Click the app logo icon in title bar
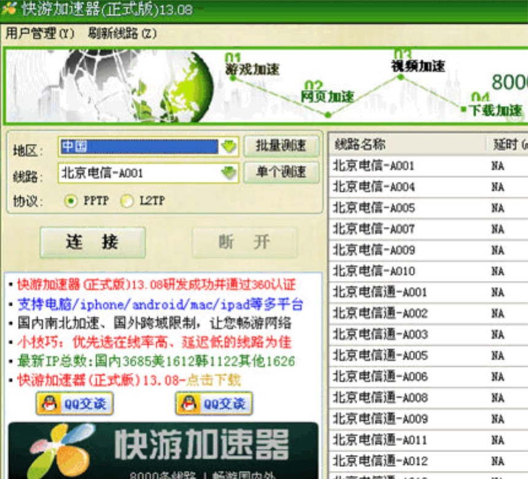The height and width of the screenshot is (479, 528). coord(9,9)
